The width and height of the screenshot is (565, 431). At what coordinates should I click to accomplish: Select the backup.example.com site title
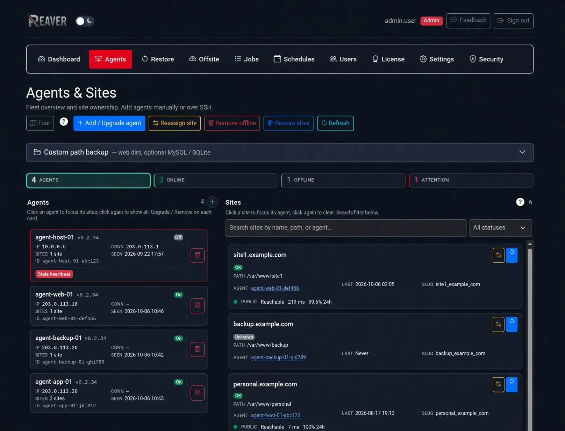(263, 324)
